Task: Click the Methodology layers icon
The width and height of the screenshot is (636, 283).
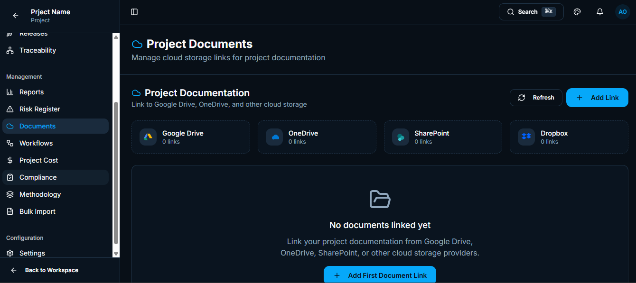Action: (10, 194)
